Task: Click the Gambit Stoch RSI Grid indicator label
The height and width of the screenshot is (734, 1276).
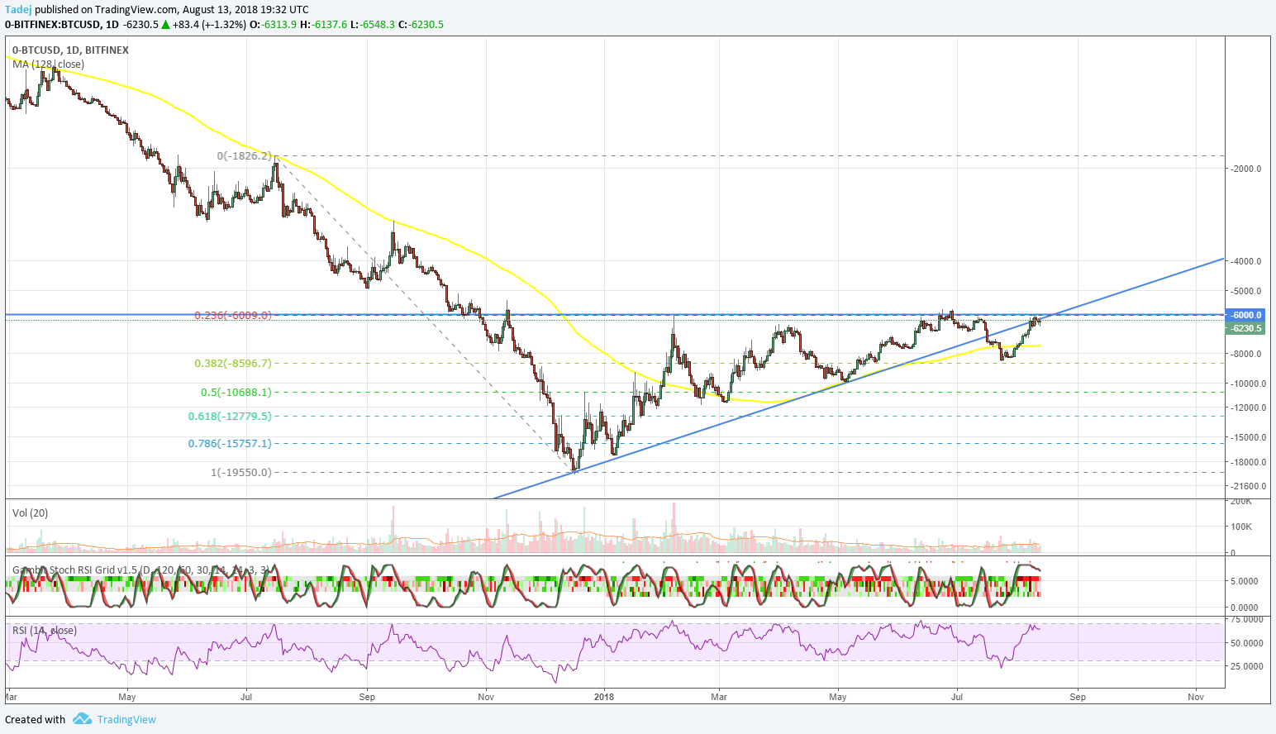Action: coord(140,570)
